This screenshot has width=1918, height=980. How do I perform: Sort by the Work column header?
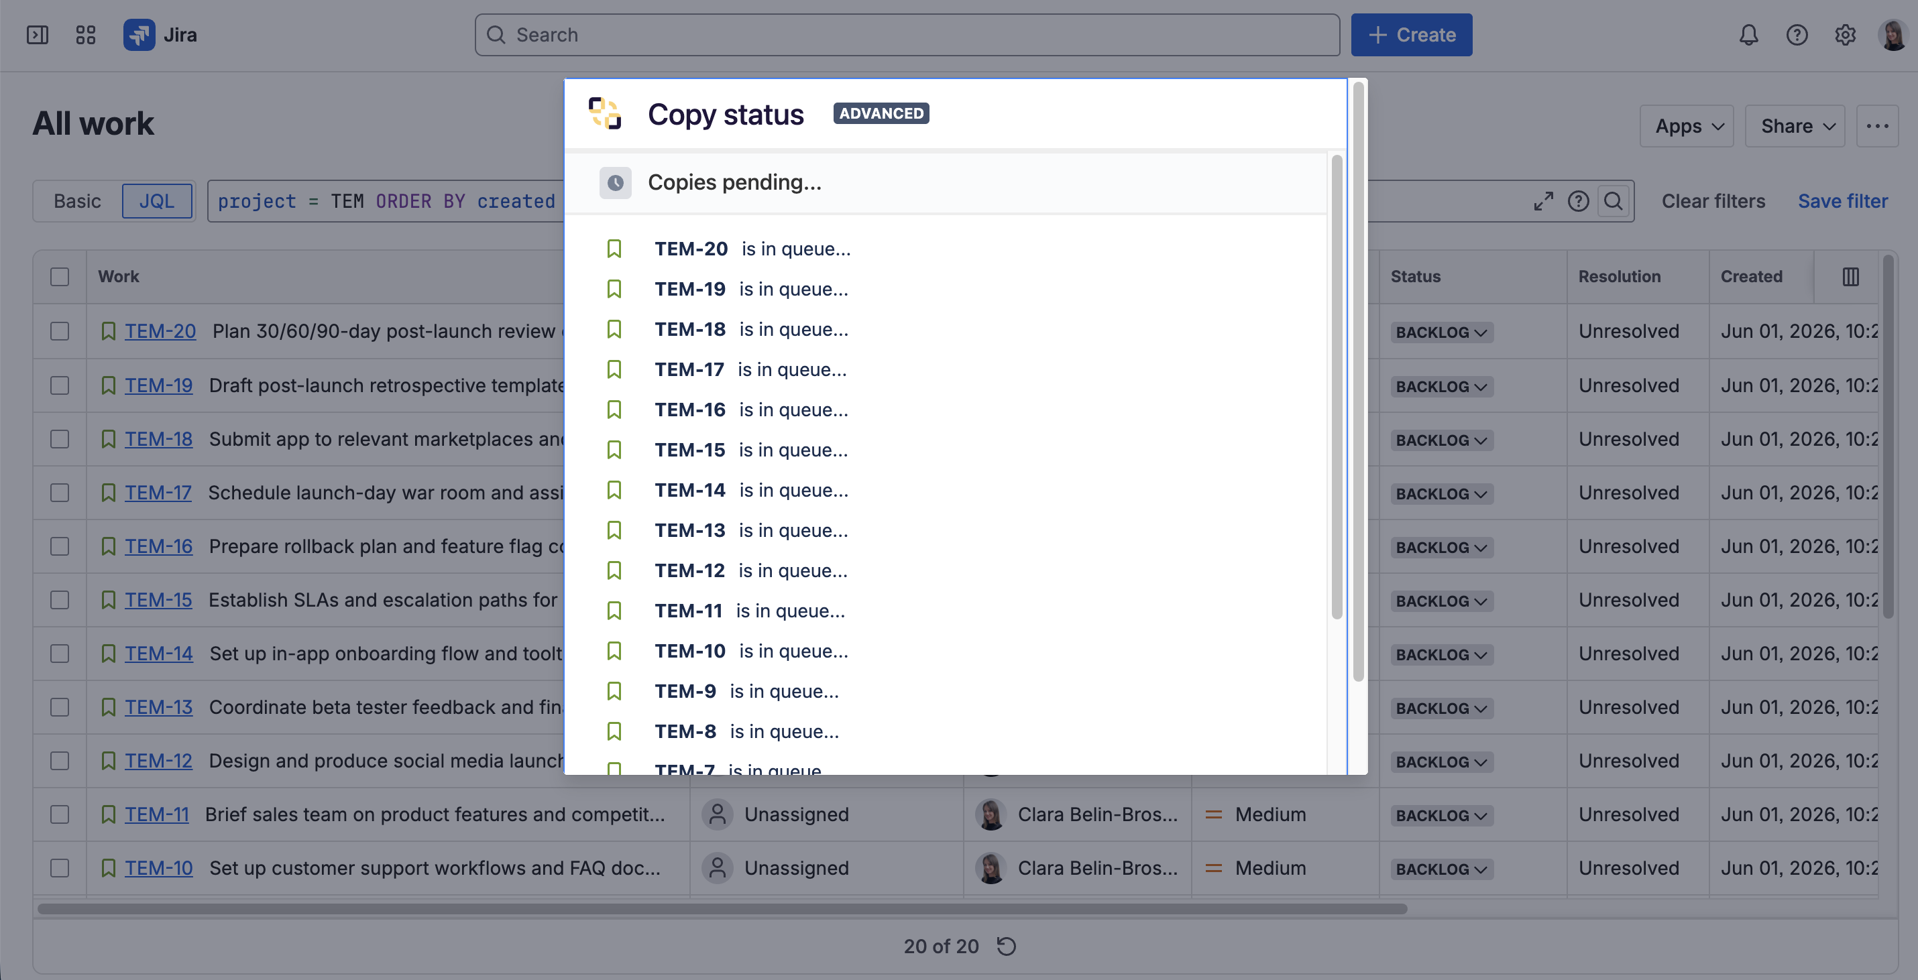tap(119, 277)
